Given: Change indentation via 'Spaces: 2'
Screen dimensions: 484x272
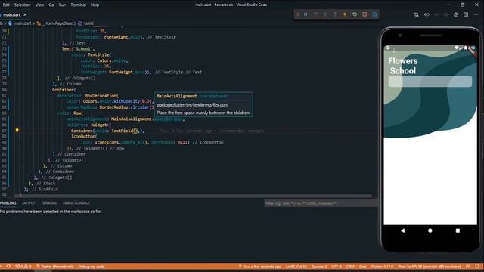Looking at the screenshot, I should (x=319, y=267).
